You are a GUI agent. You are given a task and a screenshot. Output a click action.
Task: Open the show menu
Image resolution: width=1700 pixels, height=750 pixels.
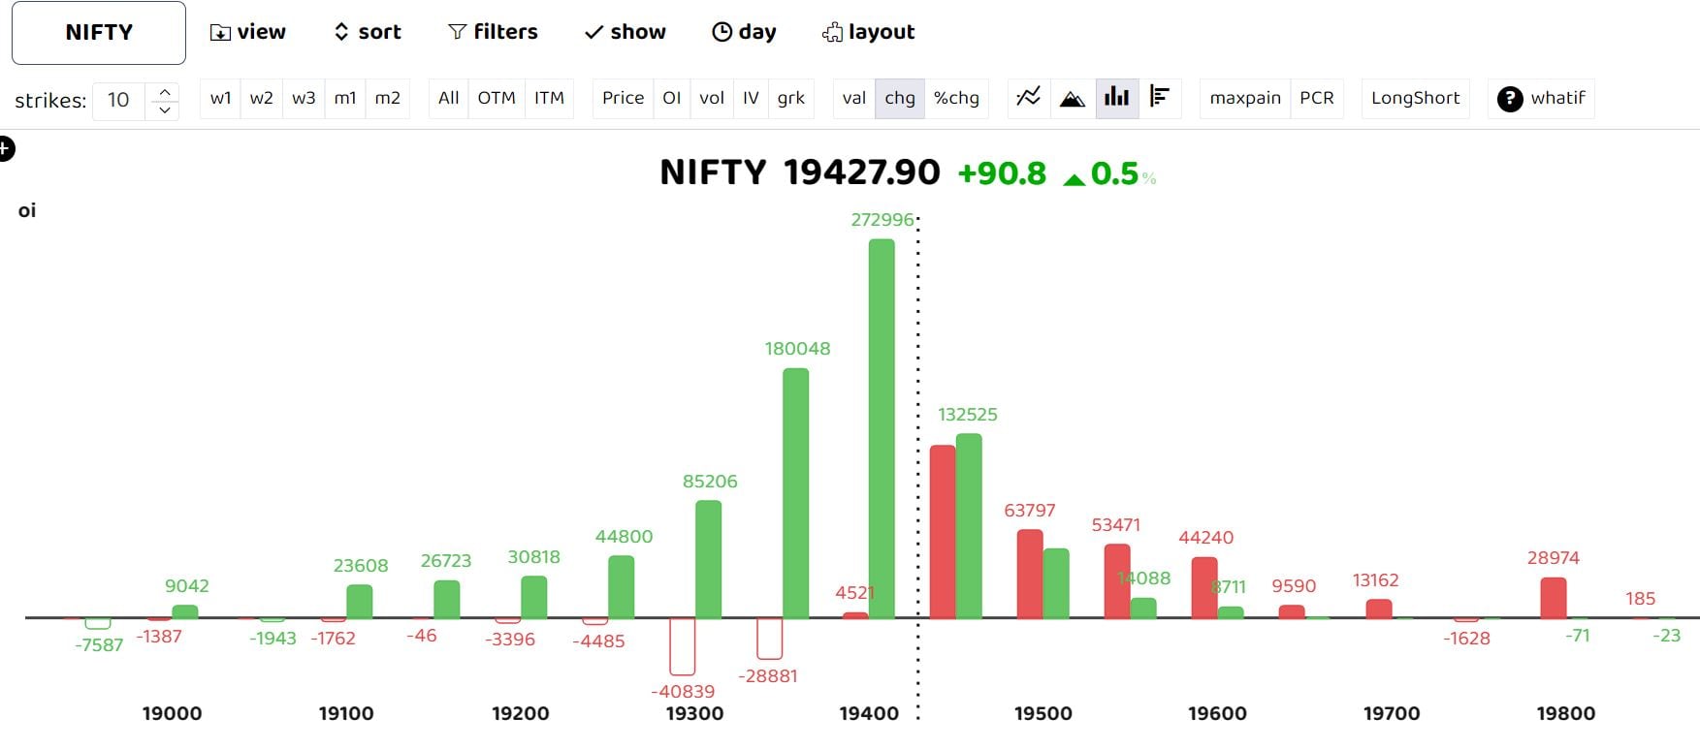coord(625,32)
